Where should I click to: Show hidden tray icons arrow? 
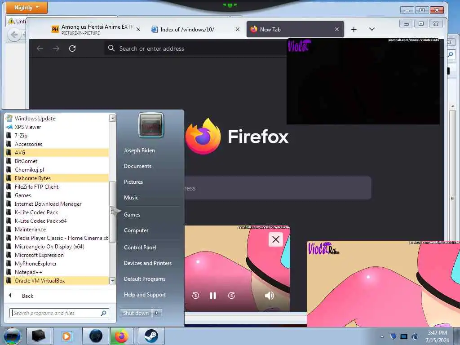click(382, 336)
